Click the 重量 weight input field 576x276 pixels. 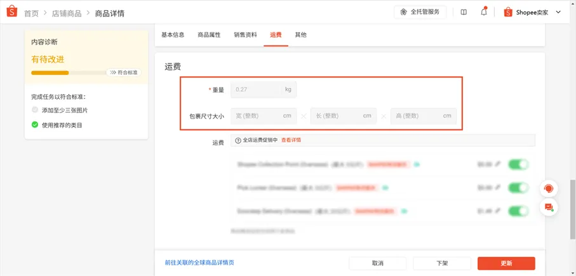click(257, 90)
